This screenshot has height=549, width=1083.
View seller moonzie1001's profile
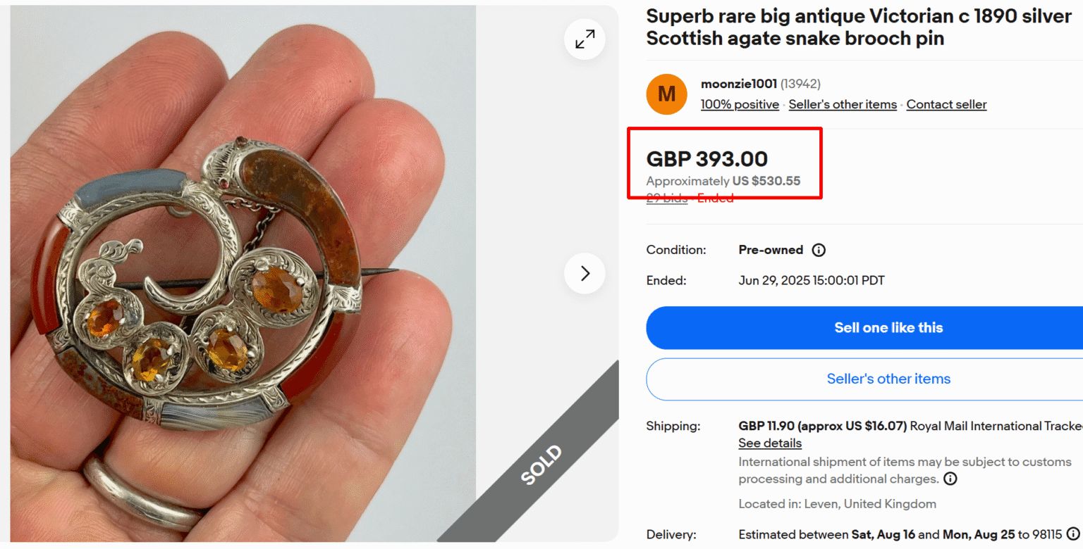(x=739, y=83)
